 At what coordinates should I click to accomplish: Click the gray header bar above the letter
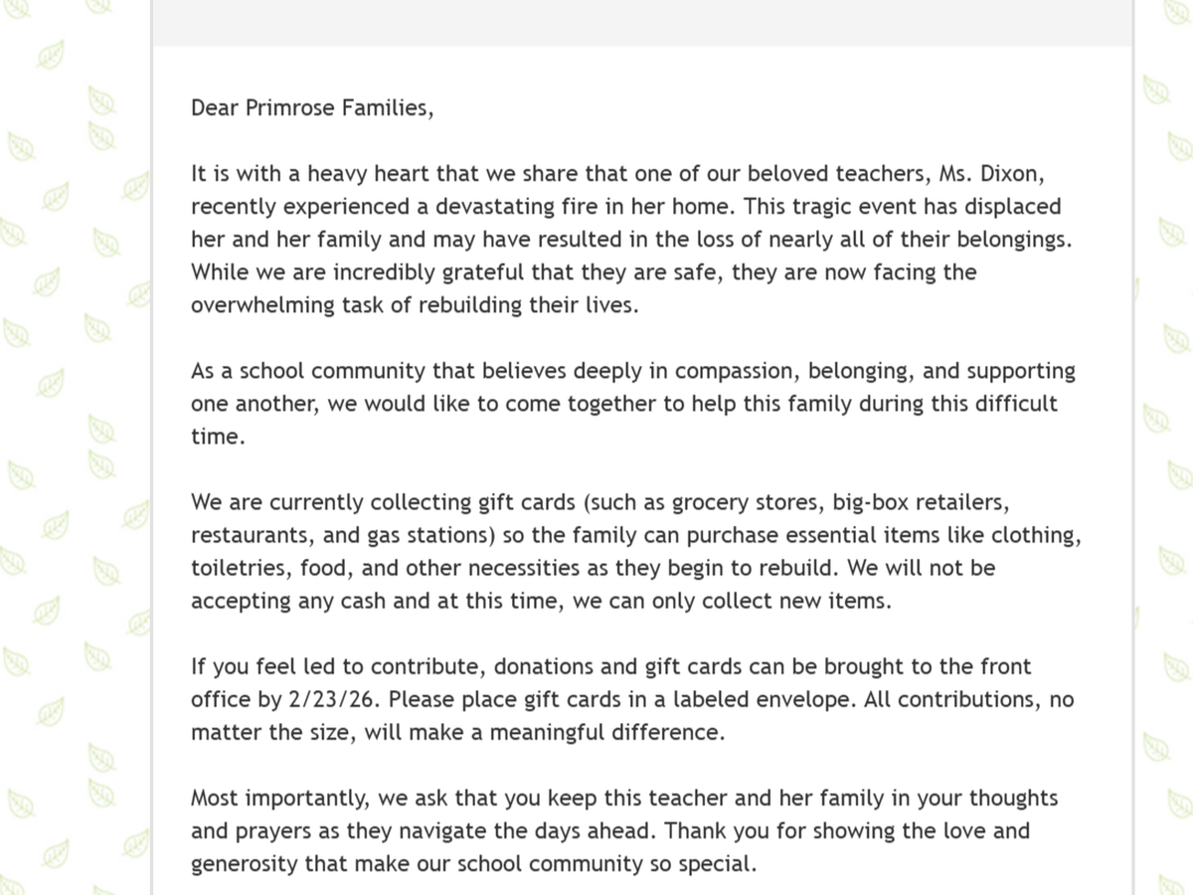[641, 22]
